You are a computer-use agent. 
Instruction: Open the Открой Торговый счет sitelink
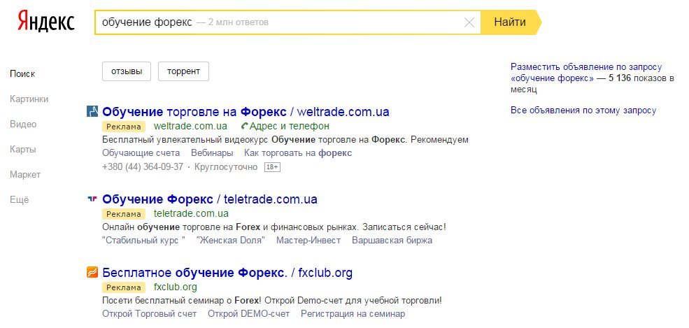click(150, 314)
